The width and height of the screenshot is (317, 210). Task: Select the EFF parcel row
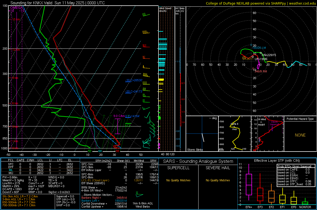pos(40,167)
